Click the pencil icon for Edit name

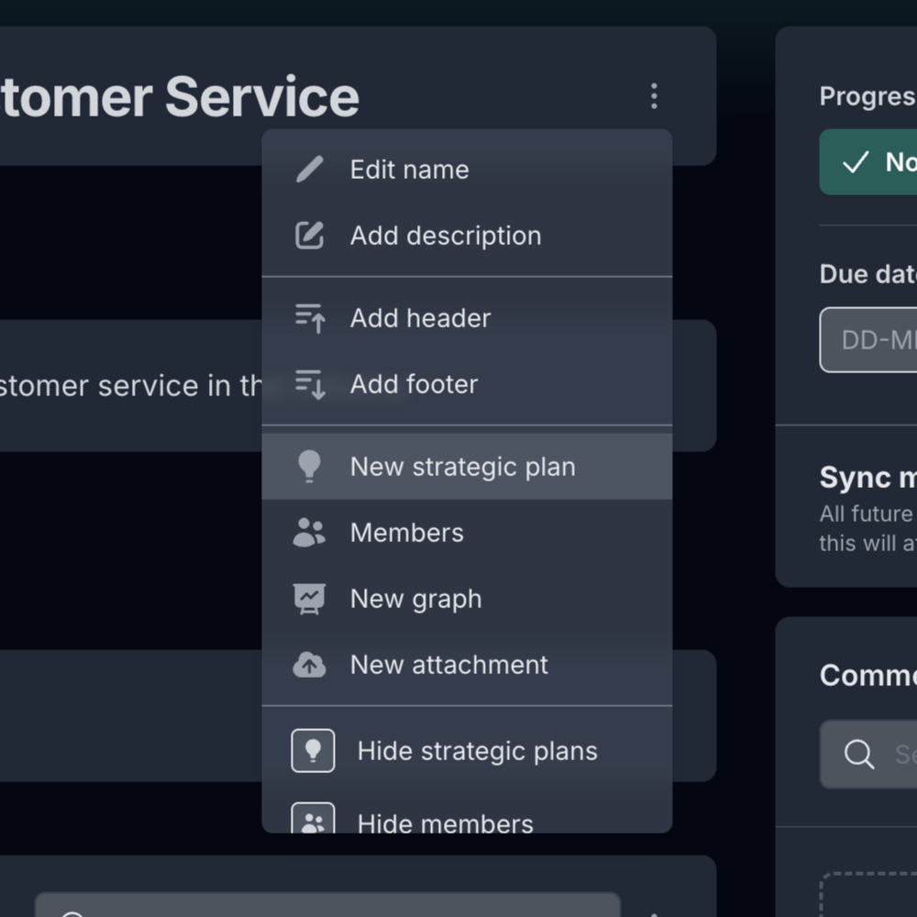click(309, 170)
